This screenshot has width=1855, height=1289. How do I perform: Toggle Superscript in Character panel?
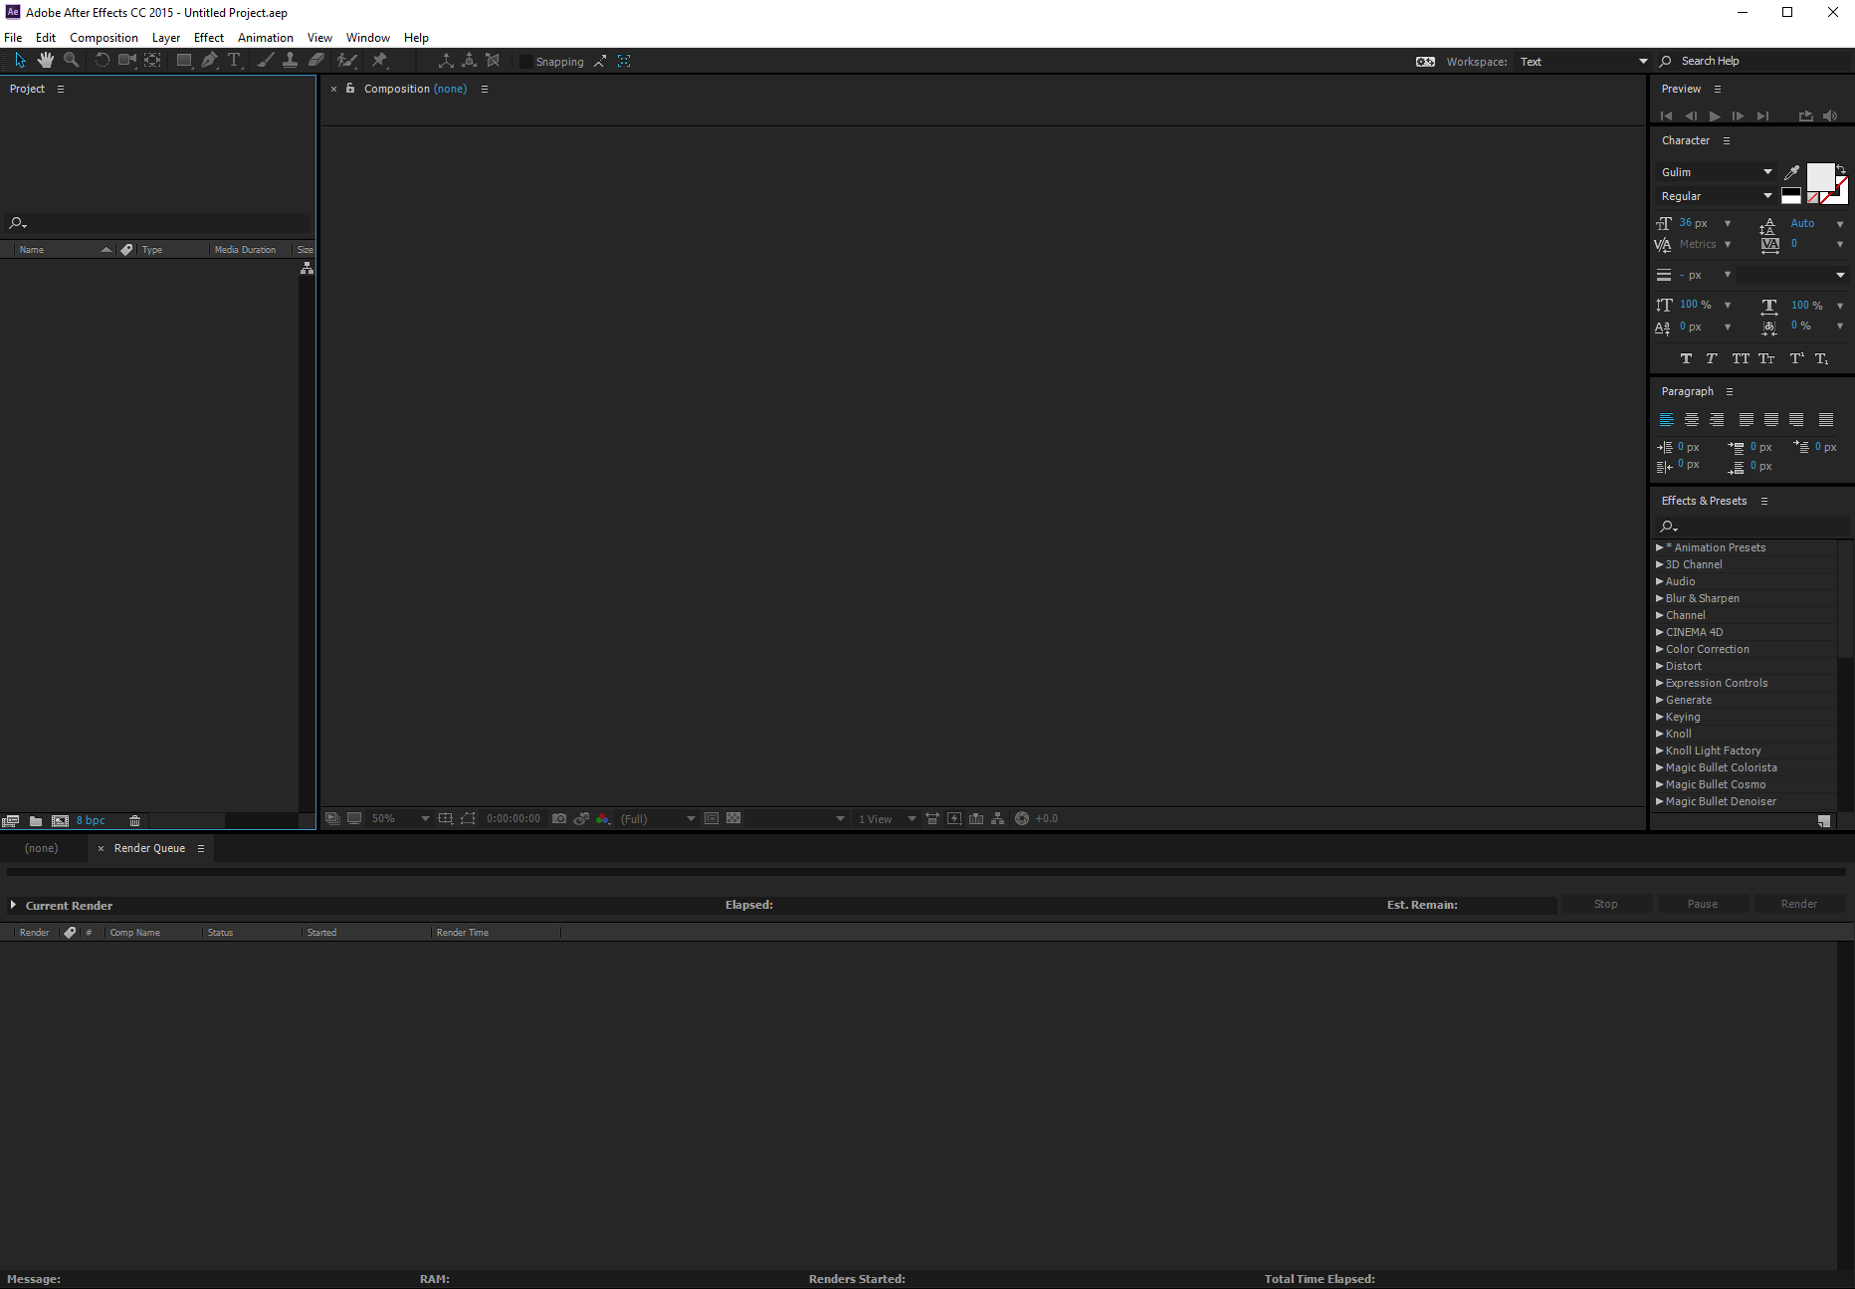click(x=1797, y=358)
